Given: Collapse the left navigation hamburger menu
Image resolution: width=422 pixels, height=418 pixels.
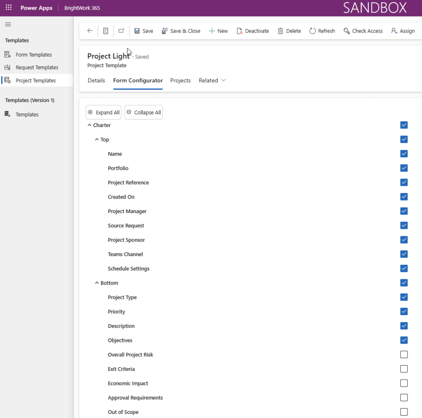Looking at the screenshot, I should [8, 24].
